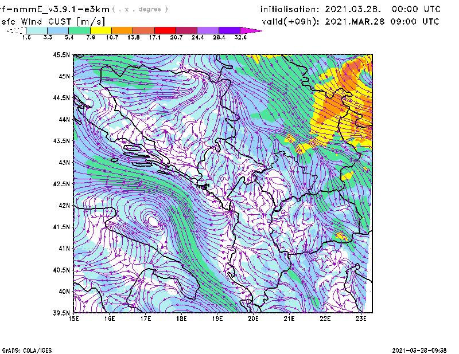This screenshot has height=354, width=459.
Task: Click the red 17.1–20.7 legend swatch
Action: [165, 30]
